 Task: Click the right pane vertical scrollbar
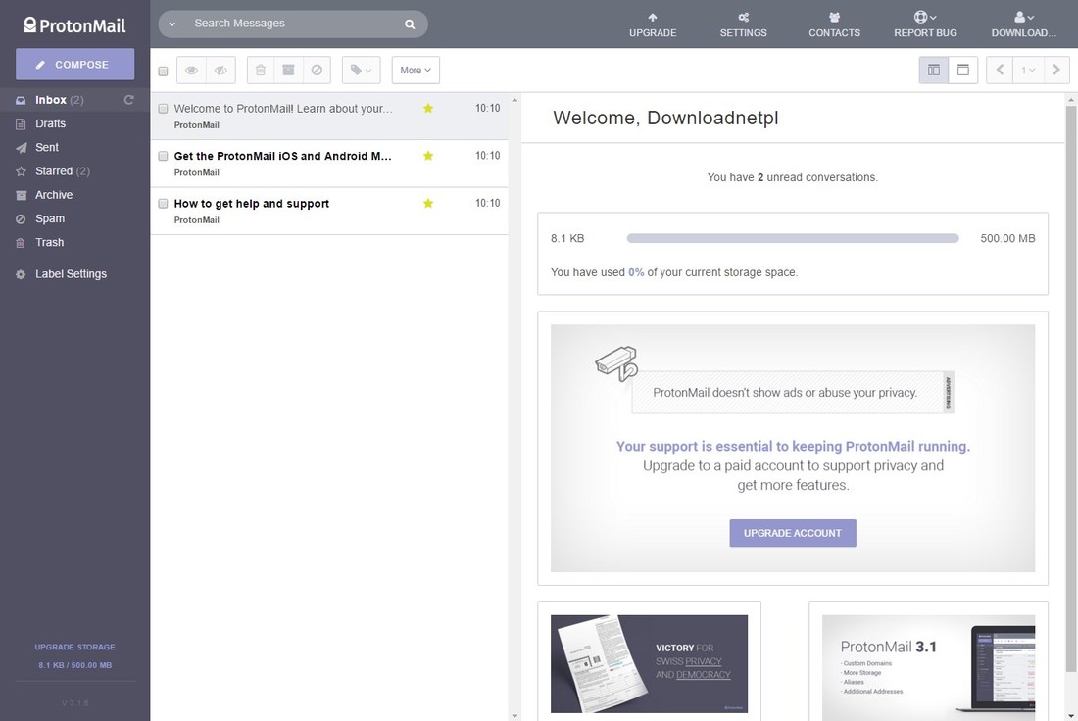point(1071,388)
